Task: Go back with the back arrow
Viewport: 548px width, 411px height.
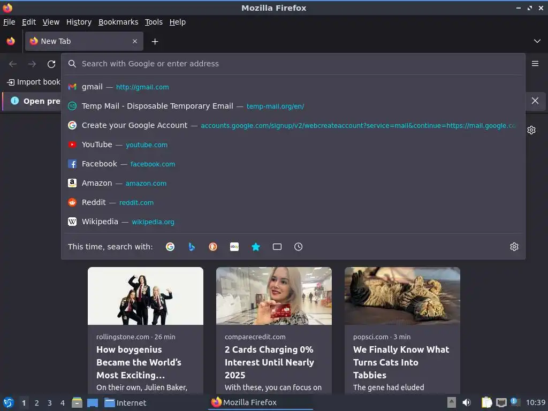Action: (13, 64)
